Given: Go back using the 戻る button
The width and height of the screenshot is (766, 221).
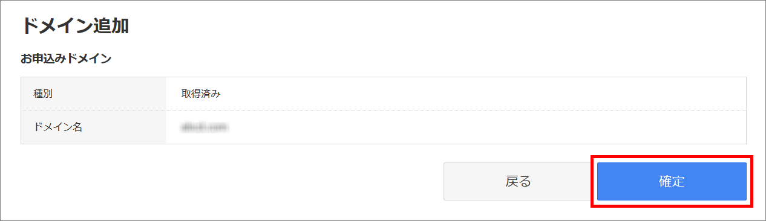Looking at the screenshot, I should click(x=518, y=181).
